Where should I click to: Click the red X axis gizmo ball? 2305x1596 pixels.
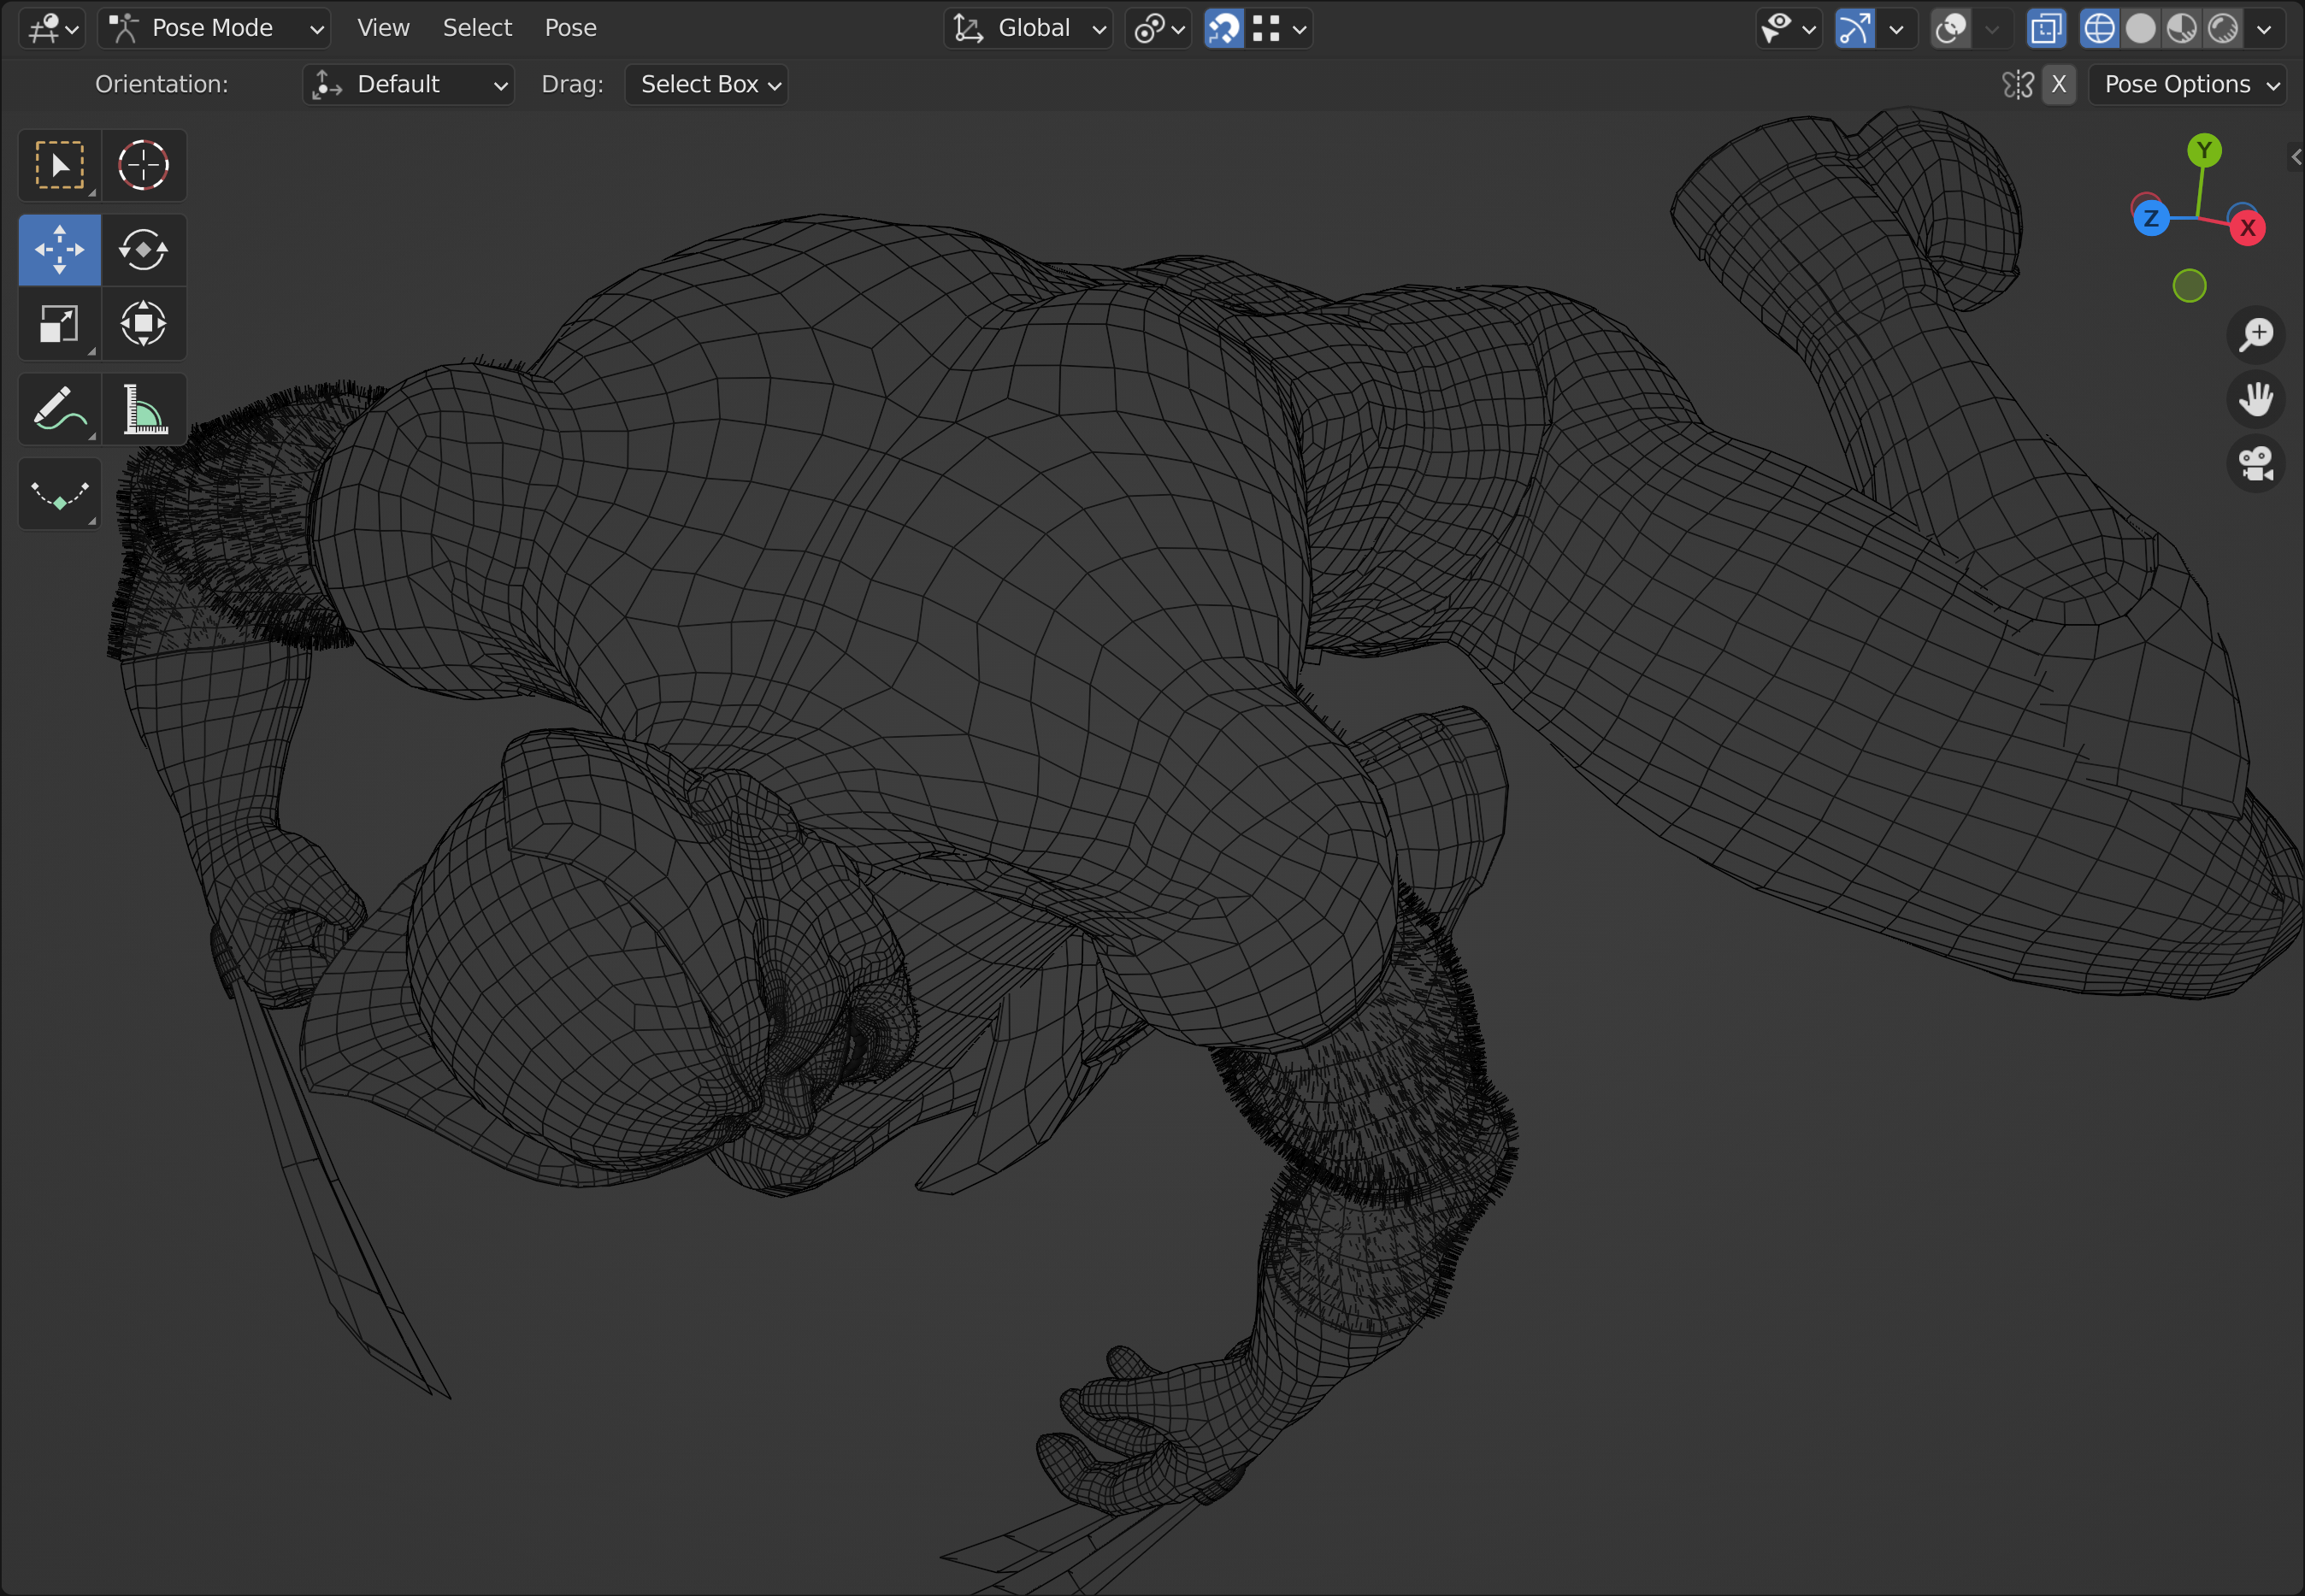pyautogui.click(x=2247, y=228)
